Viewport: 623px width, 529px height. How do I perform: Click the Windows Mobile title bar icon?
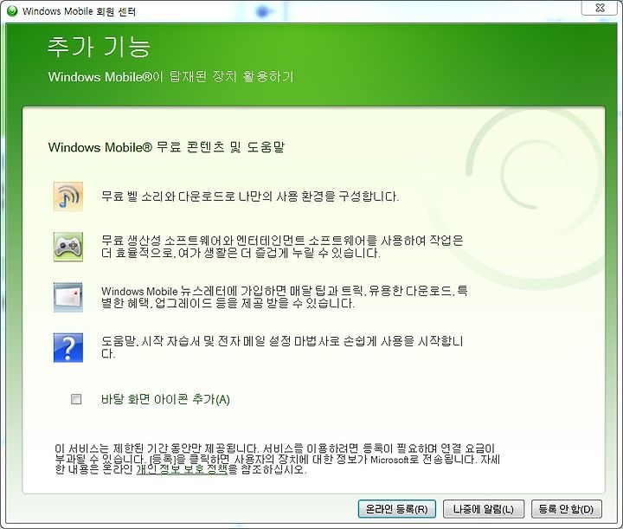pos(13,11)
